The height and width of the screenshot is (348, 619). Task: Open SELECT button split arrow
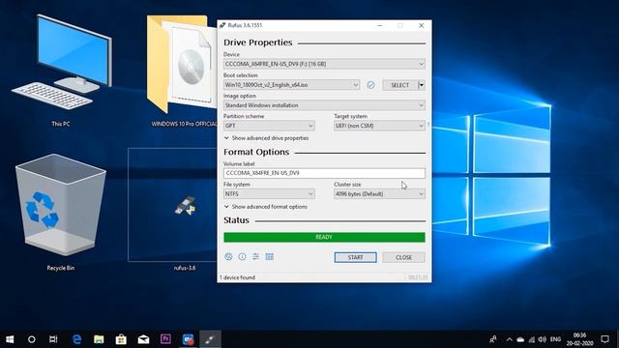point(422,85)
